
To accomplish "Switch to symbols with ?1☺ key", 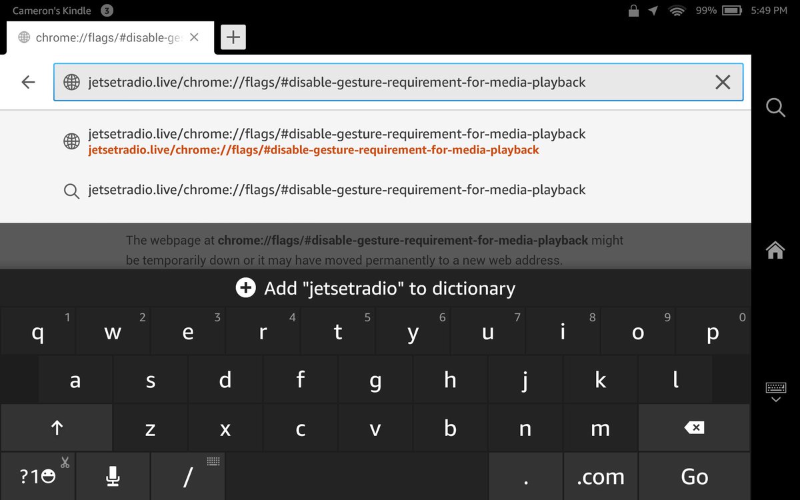I will [x=37, y=476].
